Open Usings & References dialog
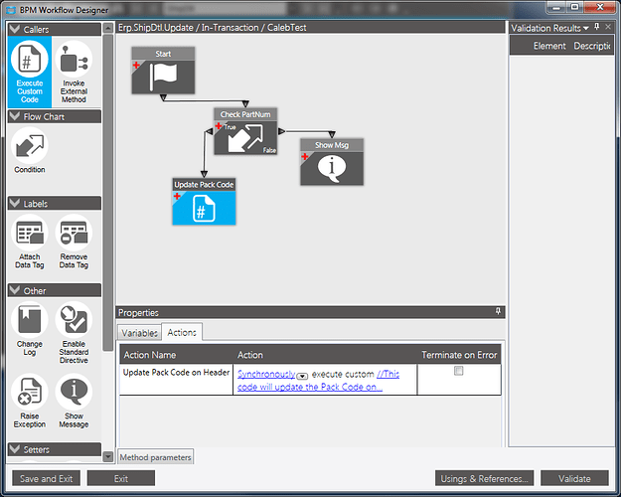The height and width of the screenshot is (497, 621). 484,478
